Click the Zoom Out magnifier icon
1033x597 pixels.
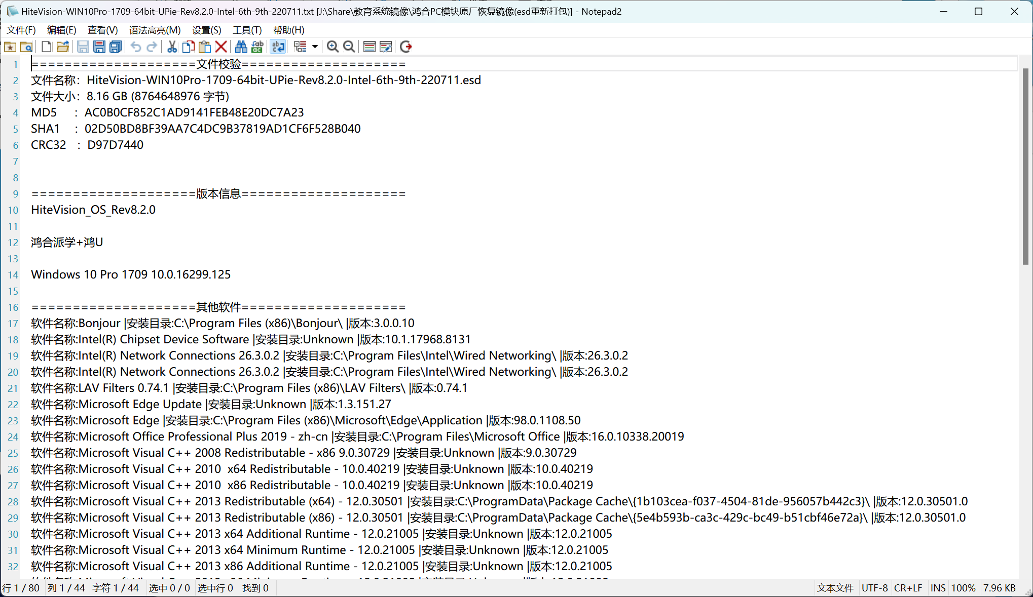click(x=349, y=47)
